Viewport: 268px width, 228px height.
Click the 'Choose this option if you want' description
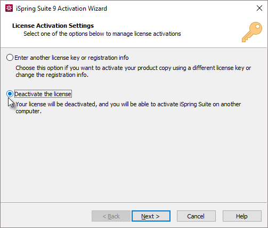point(133,68)
